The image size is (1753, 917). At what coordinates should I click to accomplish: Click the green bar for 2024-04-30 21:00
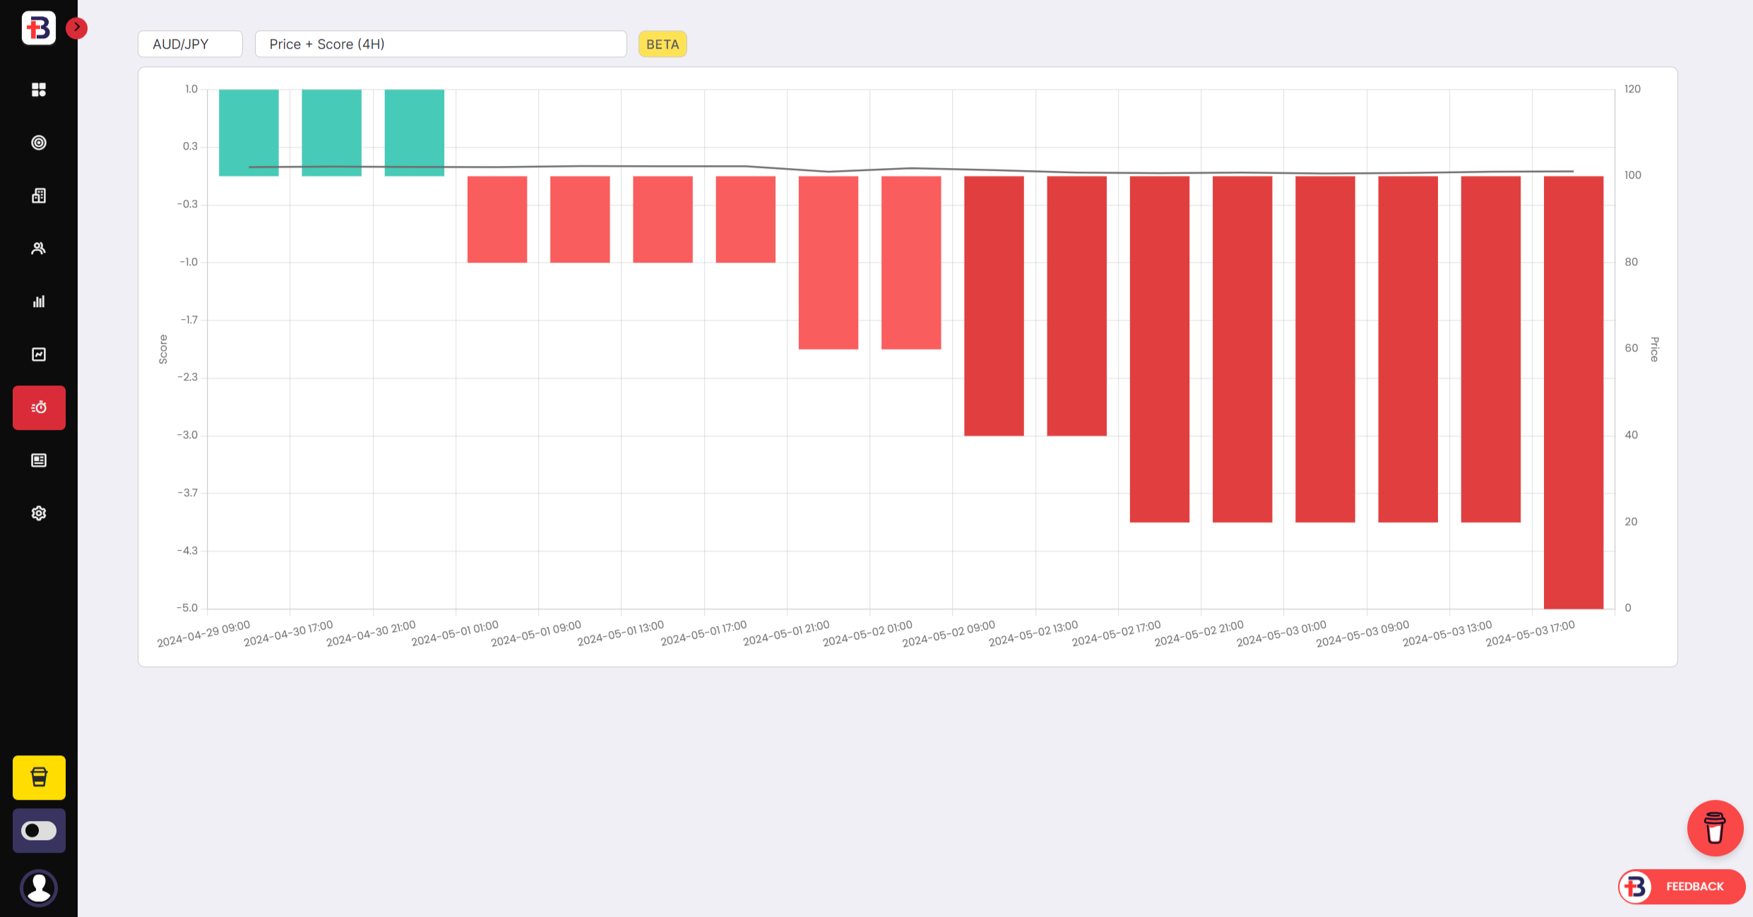(x=415, y=133)
